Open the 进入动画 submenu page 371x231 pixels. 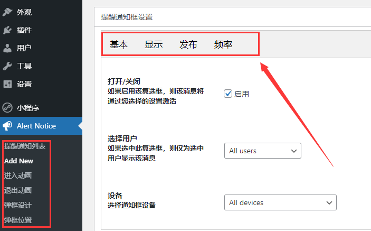(x=18, y=175)
